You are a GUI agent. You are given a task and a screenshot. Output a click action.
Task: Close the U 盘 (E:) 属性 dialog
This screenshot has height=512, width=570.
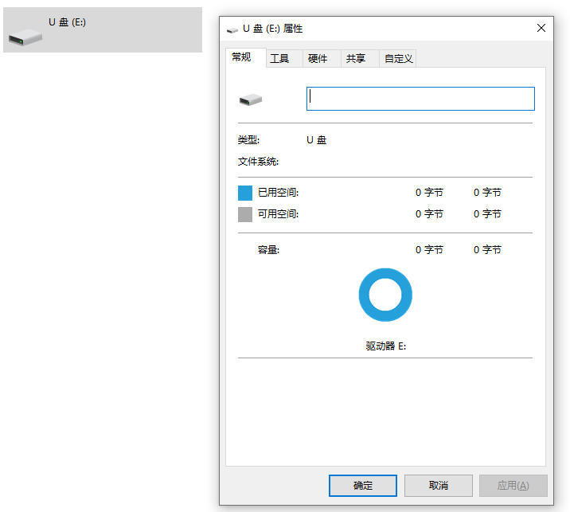tap(541, 28)
